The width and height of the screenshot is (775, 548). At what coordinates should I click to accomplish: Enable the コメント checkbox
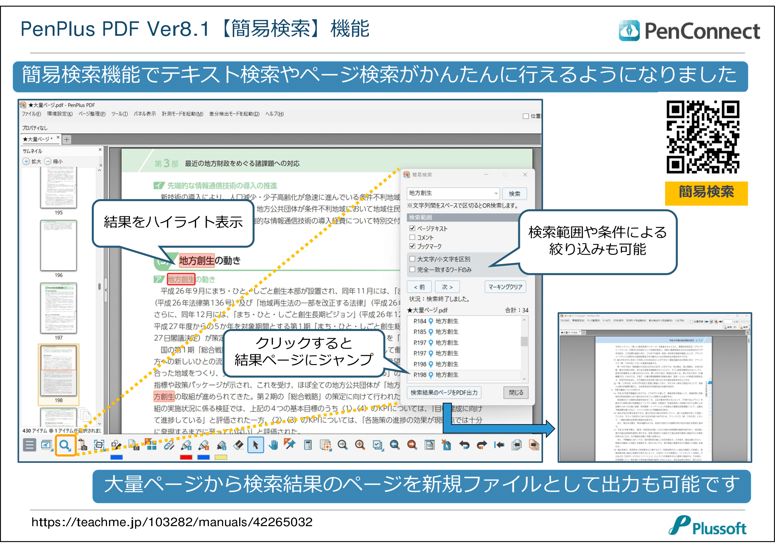[x=412, y=237]
